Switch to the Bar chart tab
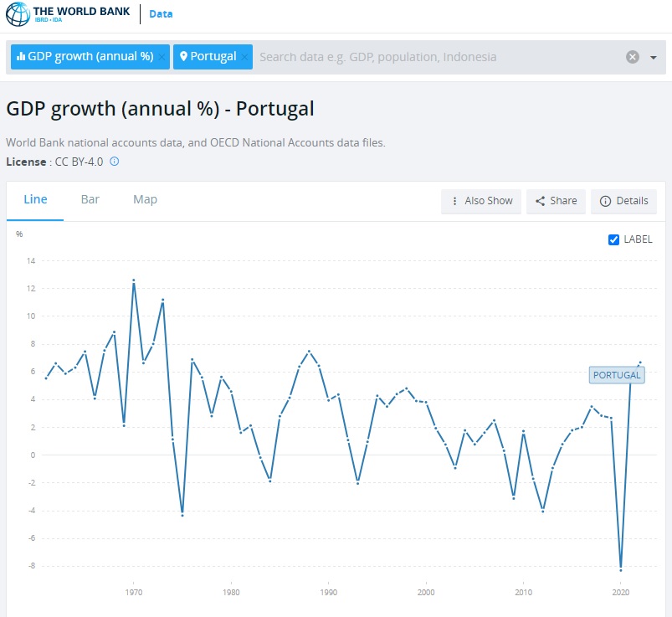 tap(90, 199)
